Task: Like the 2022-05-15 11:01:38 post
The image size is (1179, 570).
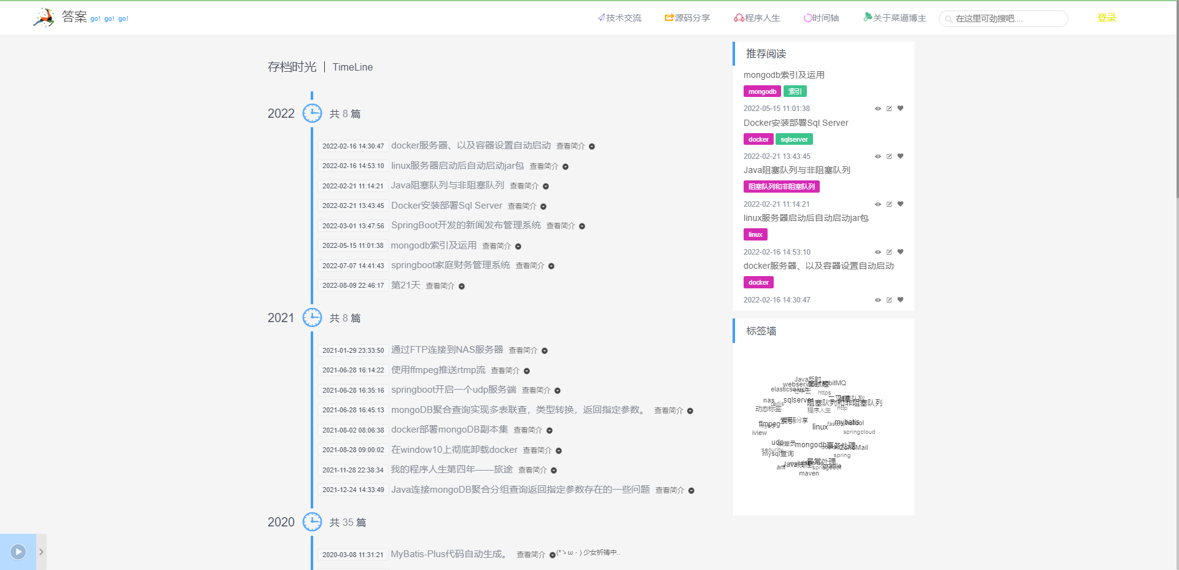Action: click(x=900, y=109)
